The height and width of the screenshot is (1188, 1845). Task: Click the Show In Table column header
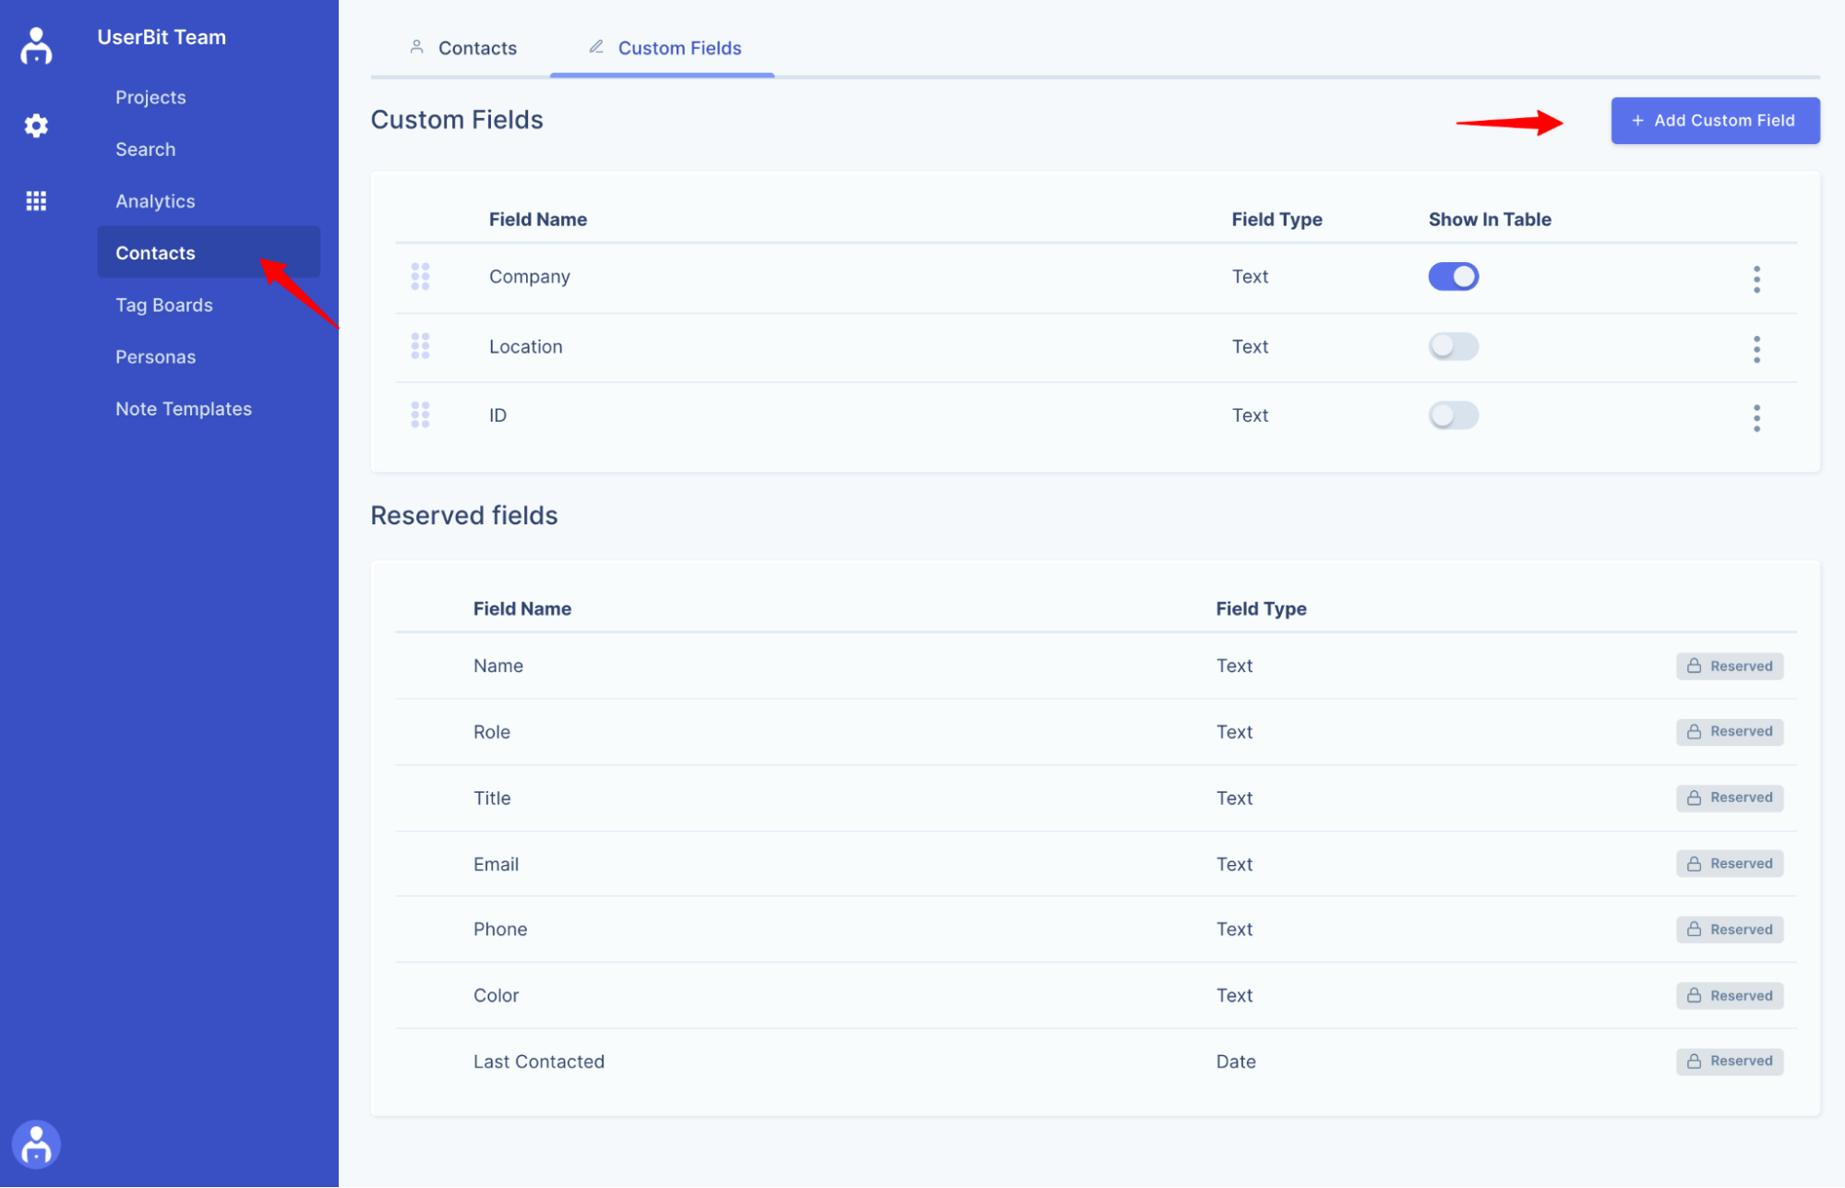coord(1490,219)
